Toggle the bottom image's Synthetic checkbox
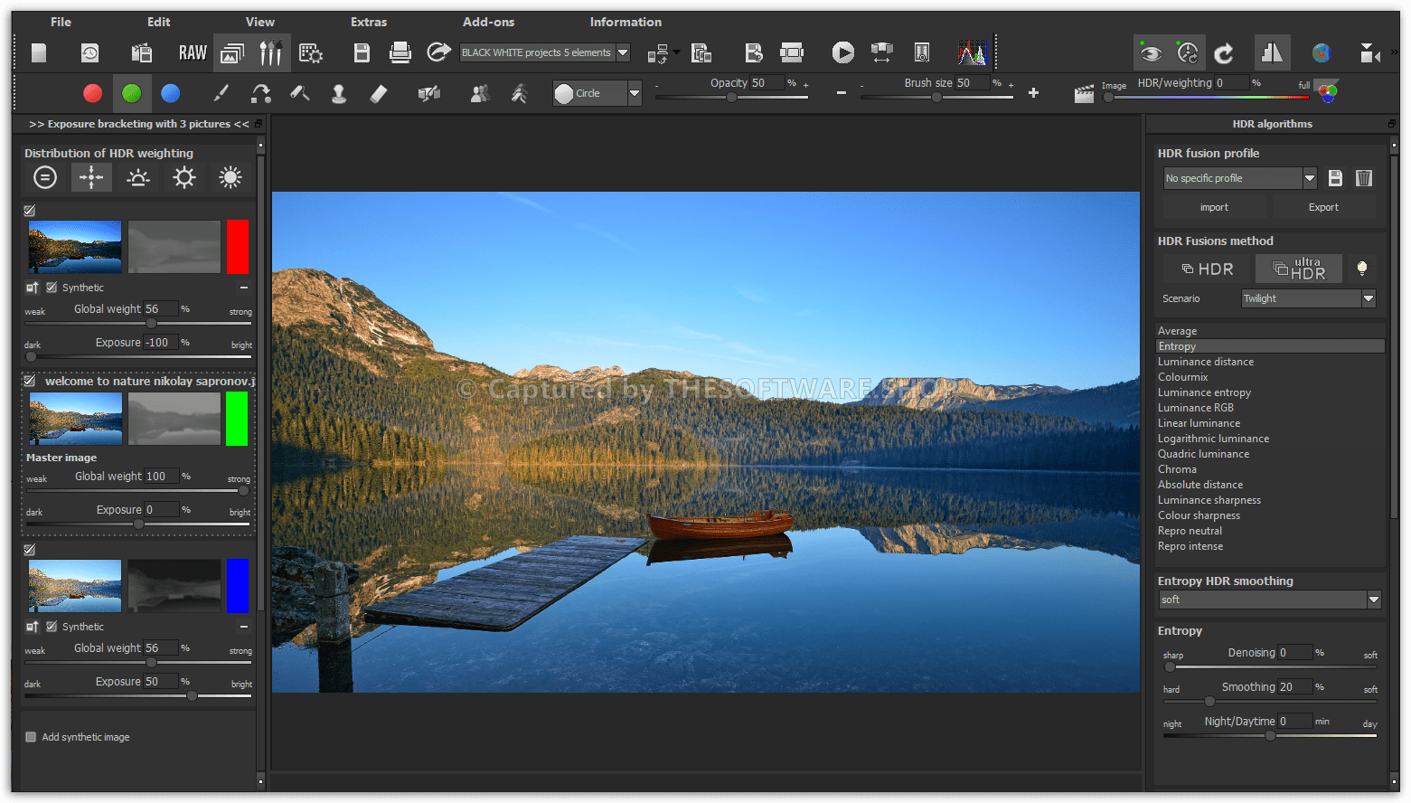 (52, 627)
